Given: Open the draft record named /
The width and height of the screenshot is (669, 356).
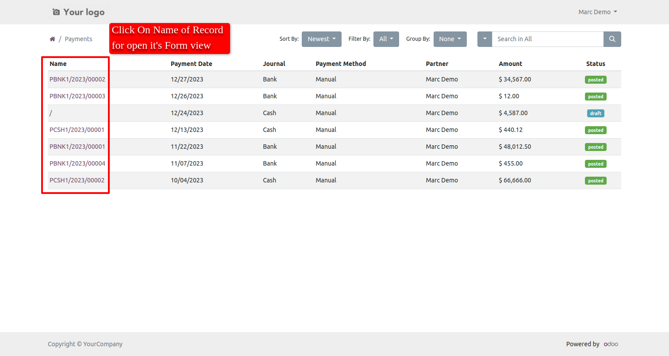Looking at the screenshot, I should pos(51,113).
